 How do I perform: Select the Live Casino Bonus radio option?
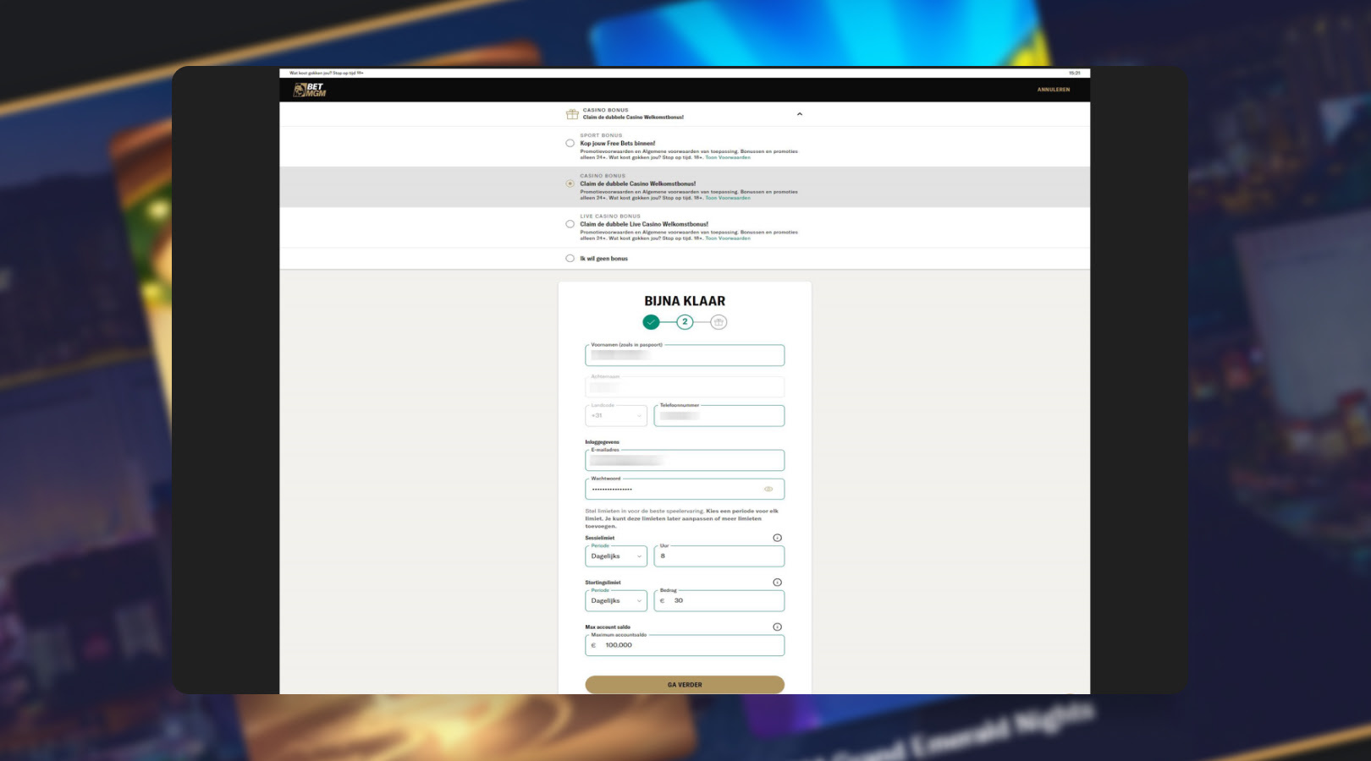click(x=570, y=224)
